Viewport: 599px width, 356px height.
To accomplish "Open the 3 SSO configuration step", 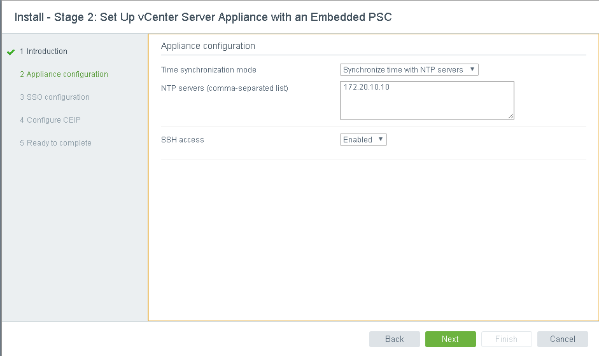I will click(x=54, y=97).
